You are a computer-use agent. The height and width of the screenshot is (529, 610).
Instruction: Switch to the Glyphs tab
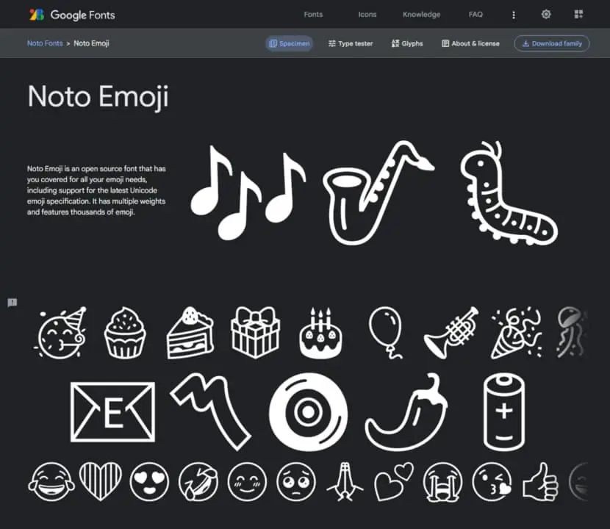pos(407,43)
